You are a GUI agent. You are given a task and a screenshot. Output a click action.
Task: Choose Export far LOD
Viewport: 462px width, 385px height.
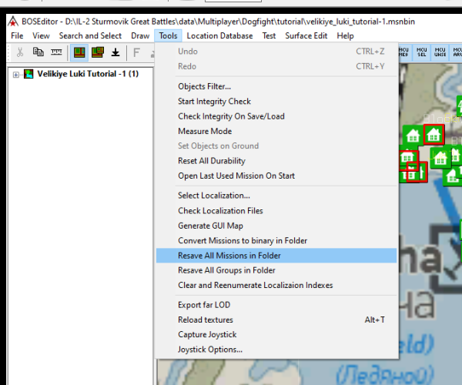(x=276, y=305)
